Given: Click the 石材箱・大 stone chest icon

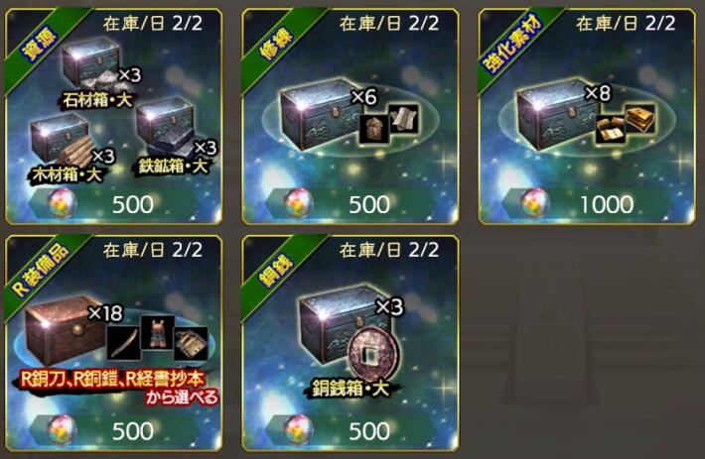Looking at the screenshot, I should tap(92, 66).
